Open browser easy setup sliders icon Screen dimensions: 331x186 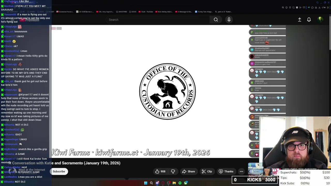point(328,7)
